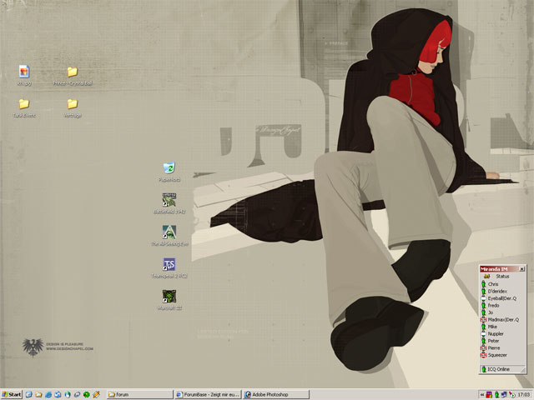
Task: Open the Papierkorb recycle bin icon
Action: pos(169,172)
